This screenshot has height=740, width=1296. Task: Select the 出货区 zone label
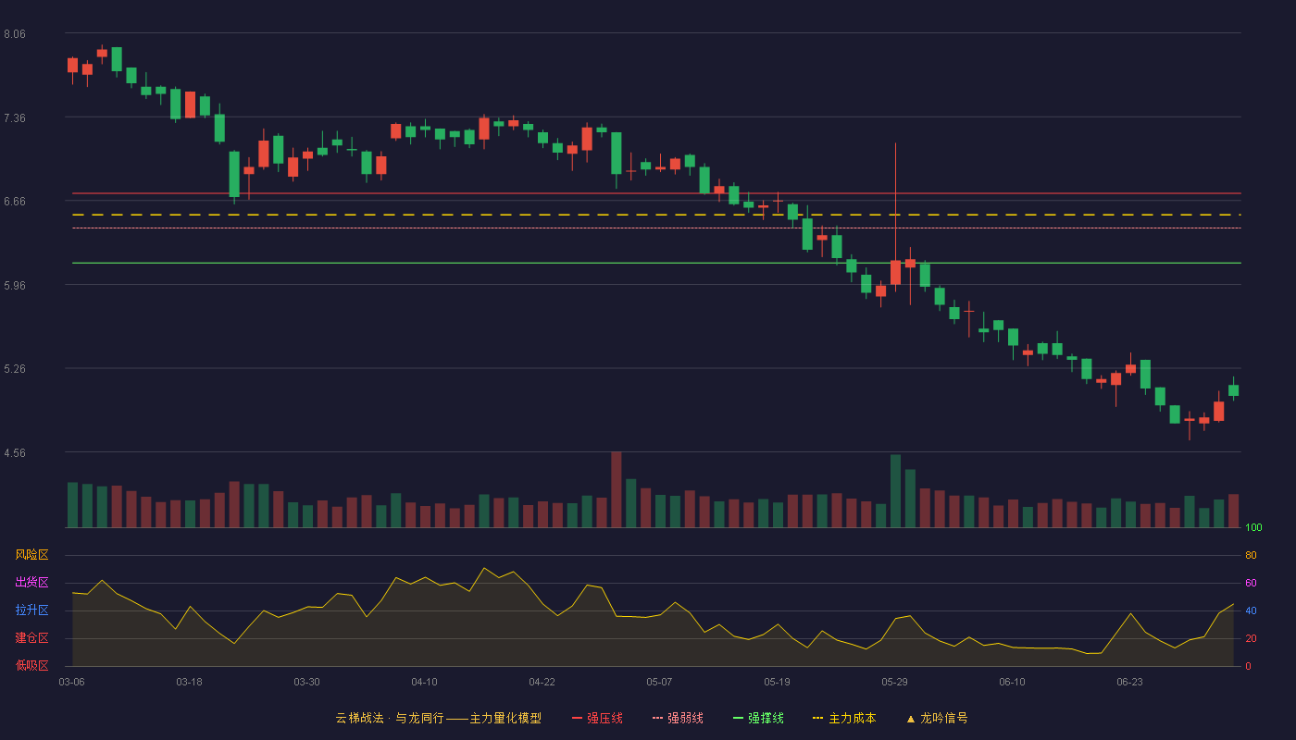pos(31,583)
